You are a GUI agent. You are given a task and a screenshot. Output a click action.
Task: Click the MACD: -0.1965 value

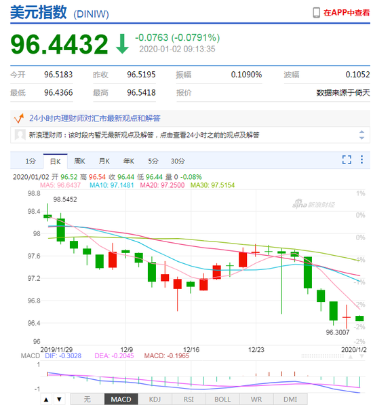167,356
